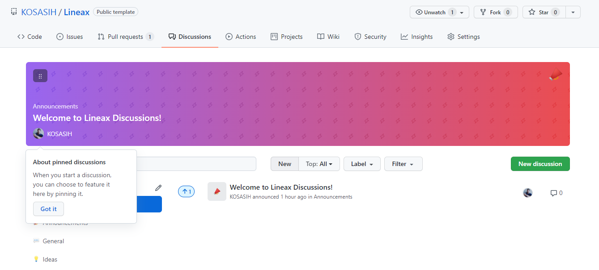Viewport: 599px width, 270px height.
Task: Click the megaphone emoji on pinned banner
Action: point(556,74)
